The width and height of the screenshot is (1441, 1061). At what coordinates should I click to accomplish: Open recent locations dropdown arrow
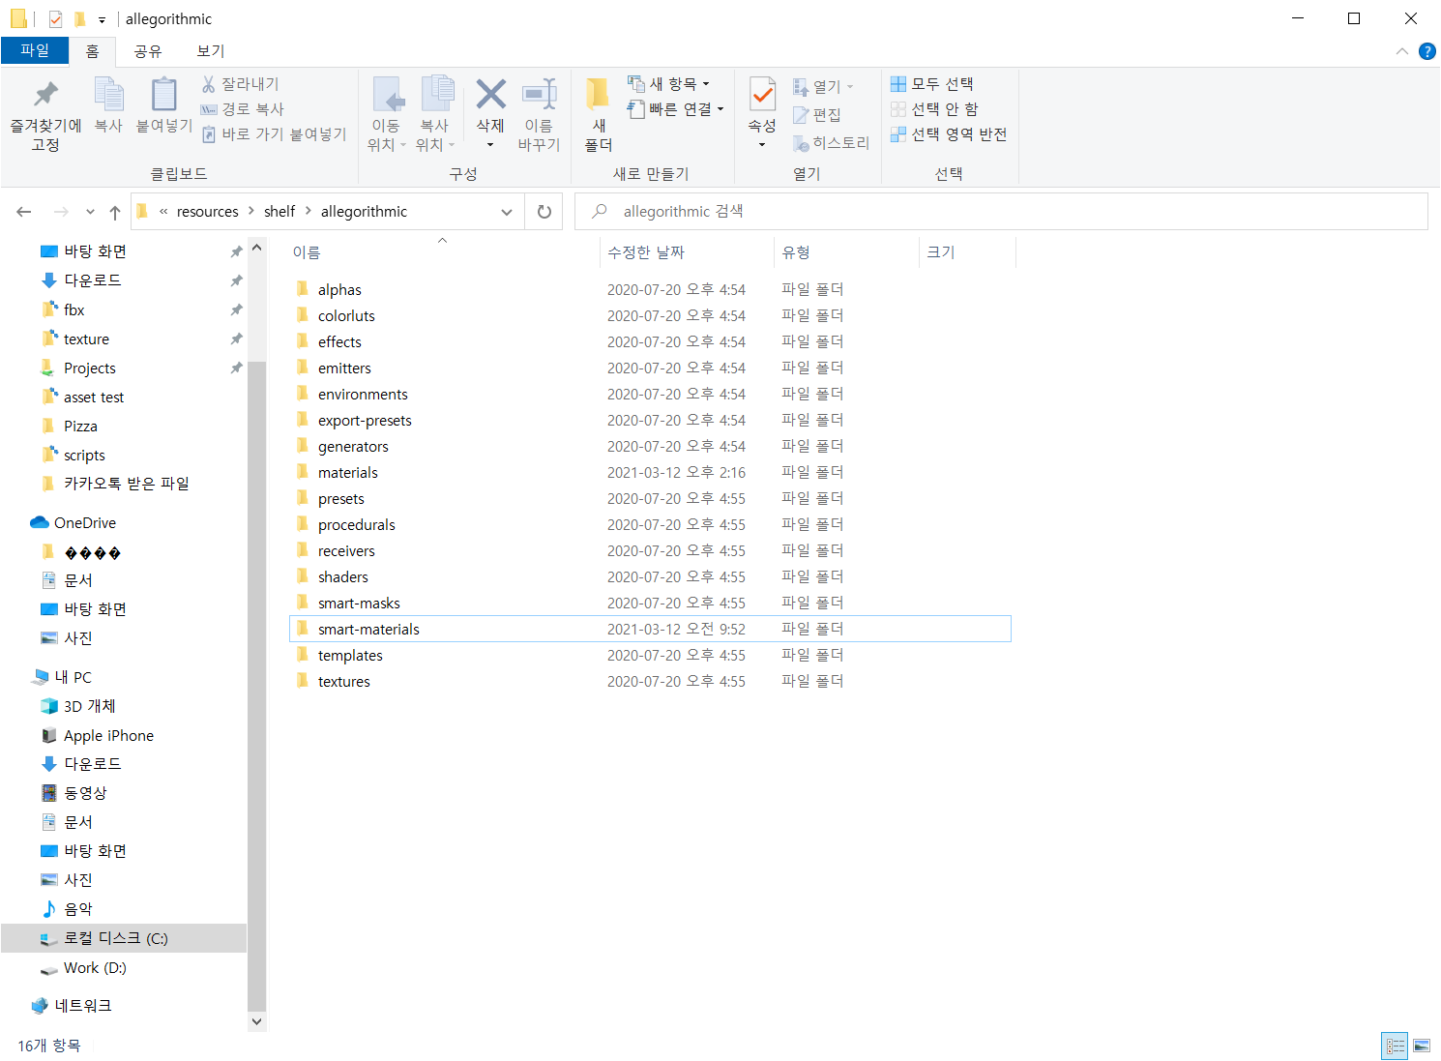(90, 212)
